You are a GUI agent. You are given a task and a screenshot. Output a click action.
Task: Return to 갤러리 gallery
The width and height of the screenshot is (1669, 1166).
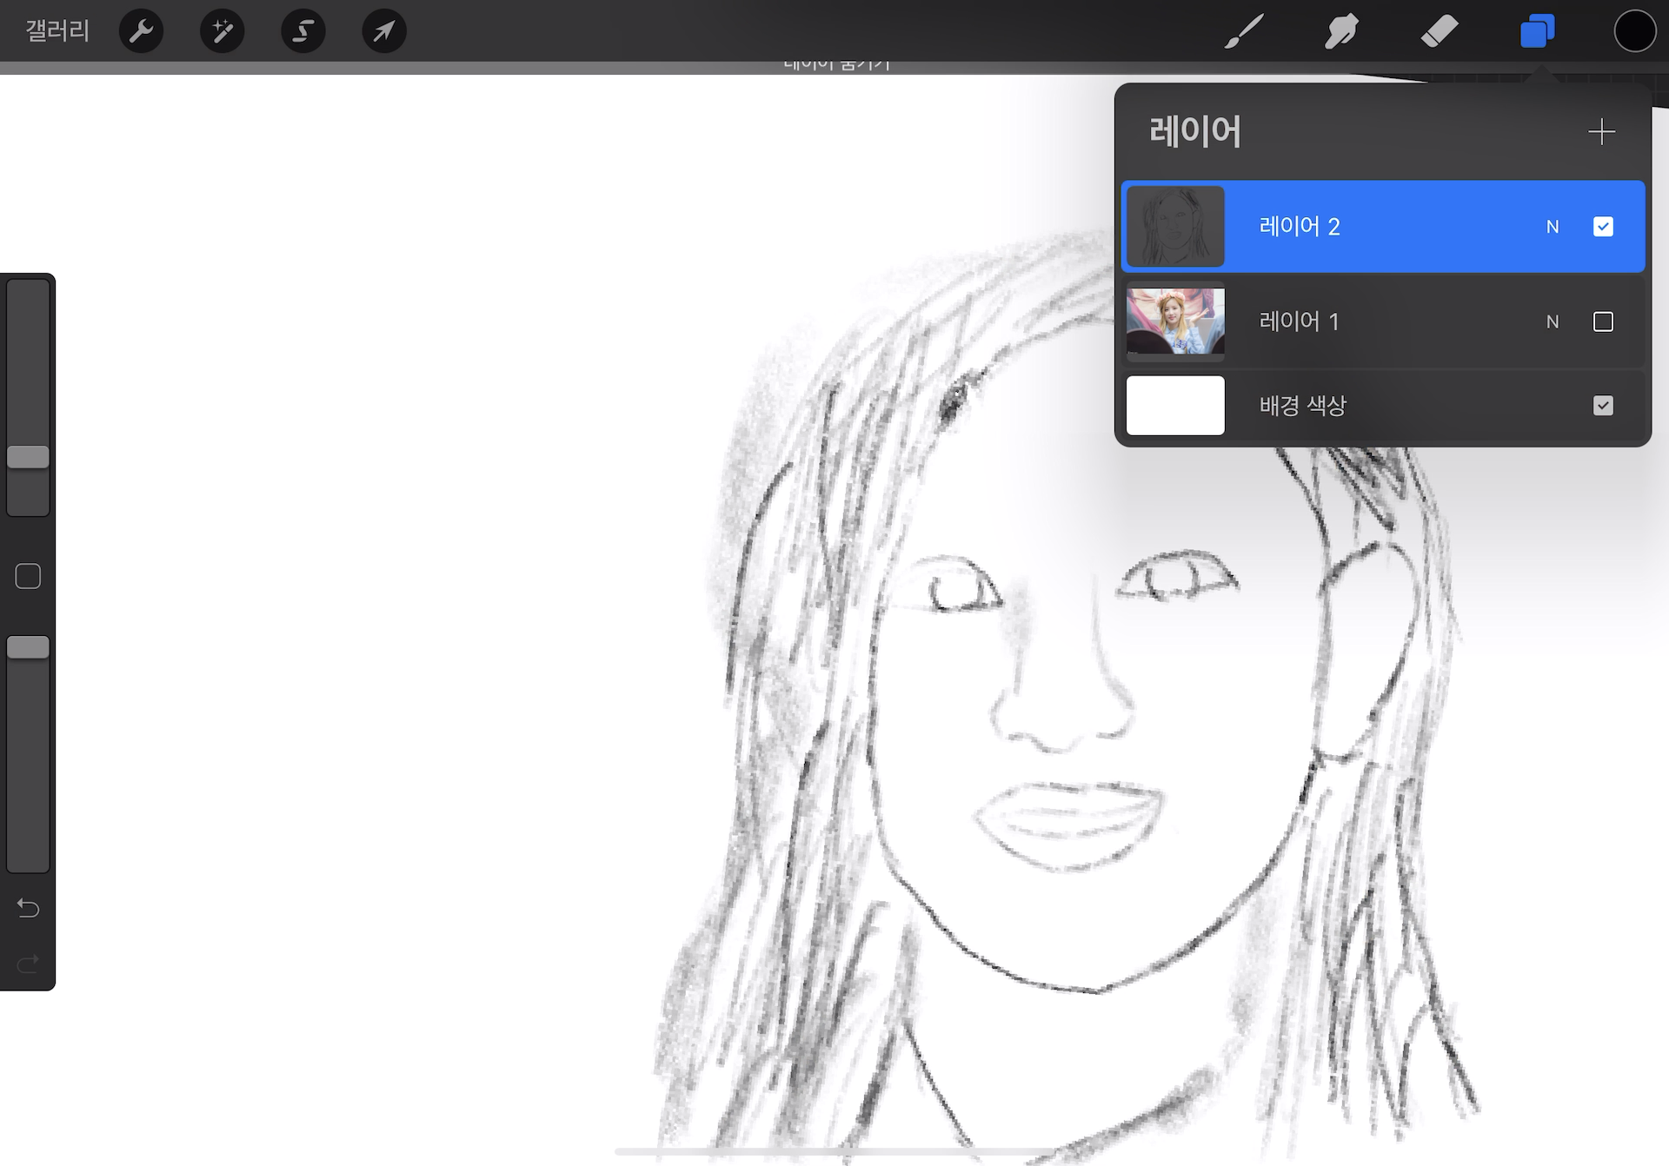(x=57, y=31)
